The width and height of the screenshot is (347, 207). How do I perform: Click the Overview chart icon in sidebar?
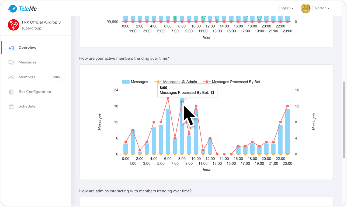pyautogui.click(x=11, y=48)
